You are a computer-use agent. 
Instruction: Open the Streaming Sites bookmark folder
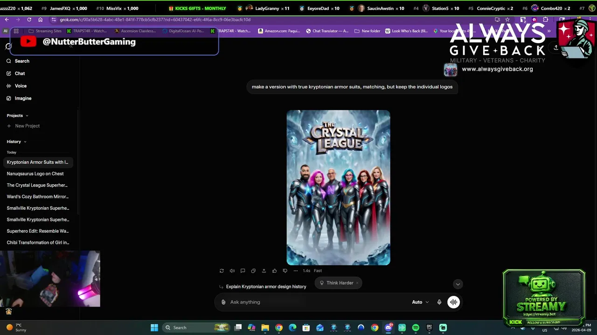[45, 31]
